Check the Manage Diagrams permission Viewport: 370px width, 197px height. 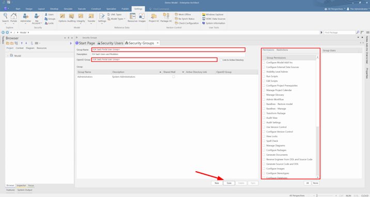click(x=264, y=145)
